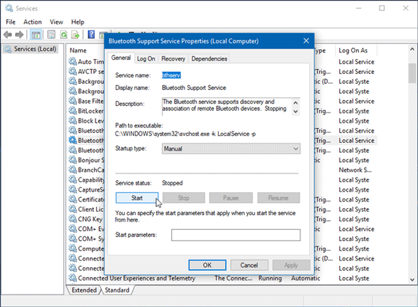418x307 pixels.
Task: Click the gear icon of Bonjour service
Action: (x=72, y=160)
